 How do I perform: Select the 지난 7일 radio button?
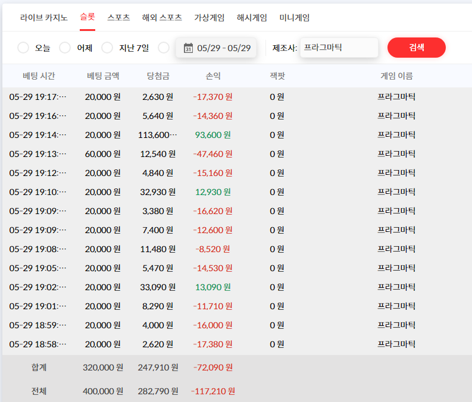click(107, 48)
